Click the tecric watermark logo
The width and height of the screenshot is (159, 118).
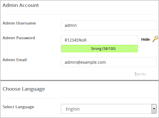(x=140, y=74)
